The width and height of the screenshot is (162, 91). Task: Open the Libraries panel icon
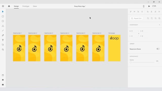pos(3,75)
